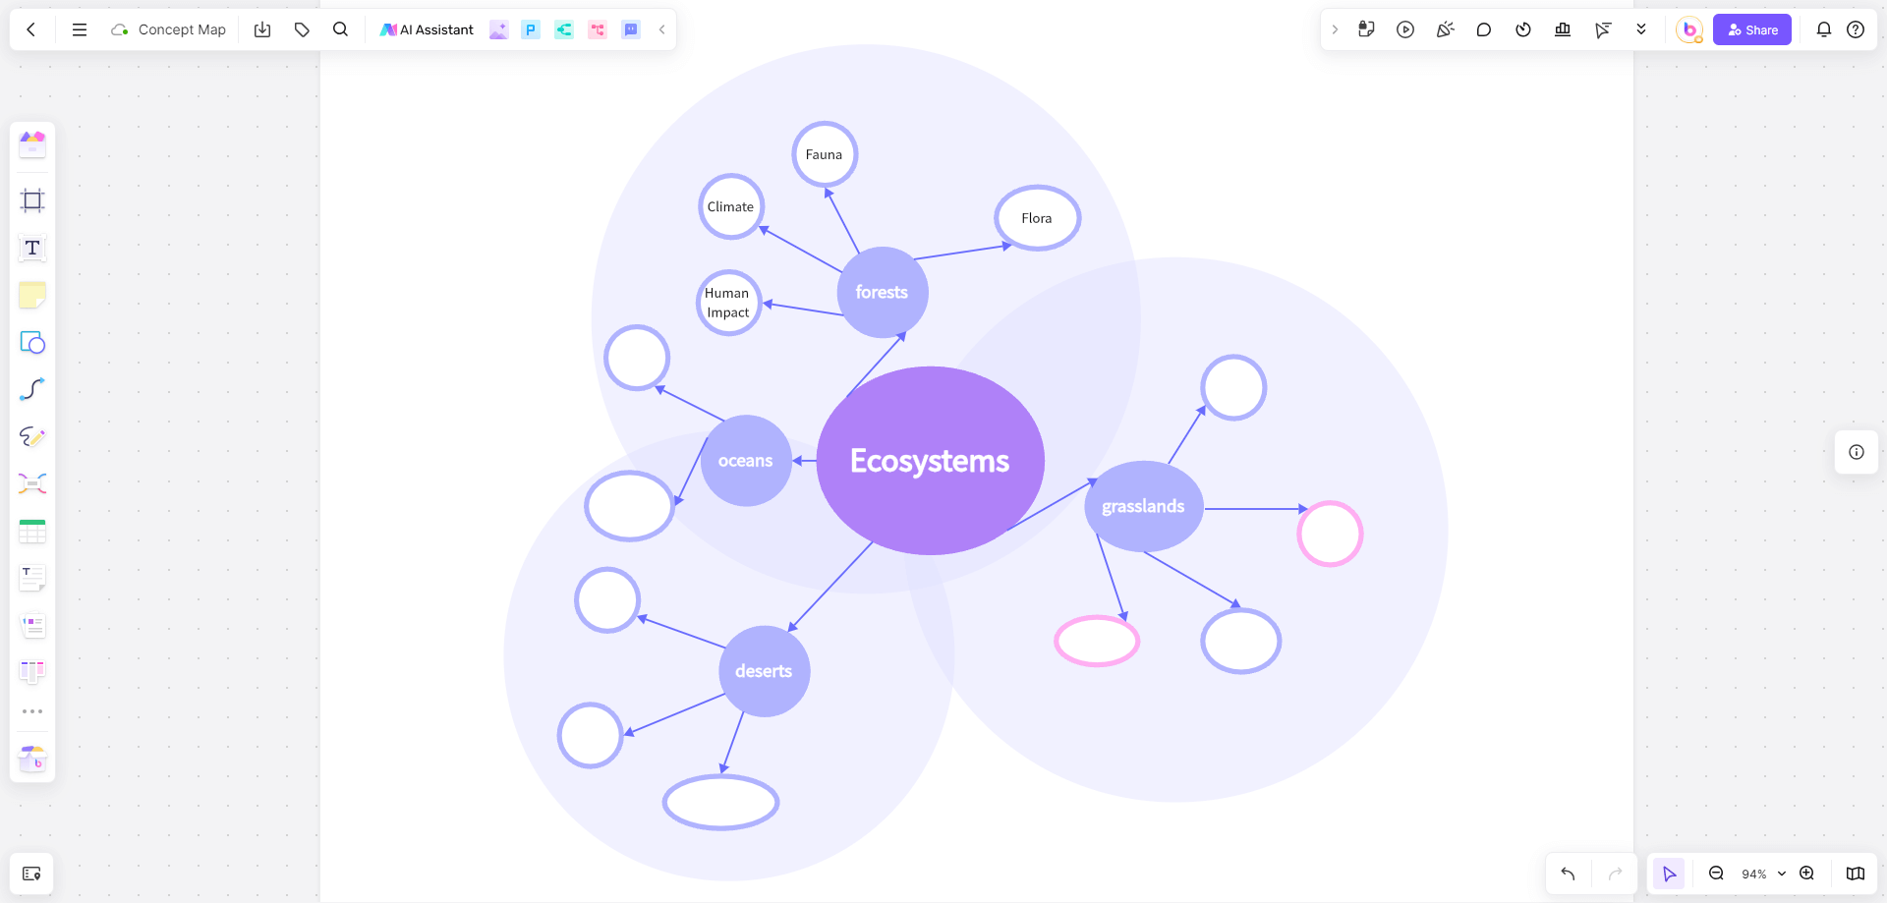
Task: Open the boardmix app store box
Action: click(32, 758)
